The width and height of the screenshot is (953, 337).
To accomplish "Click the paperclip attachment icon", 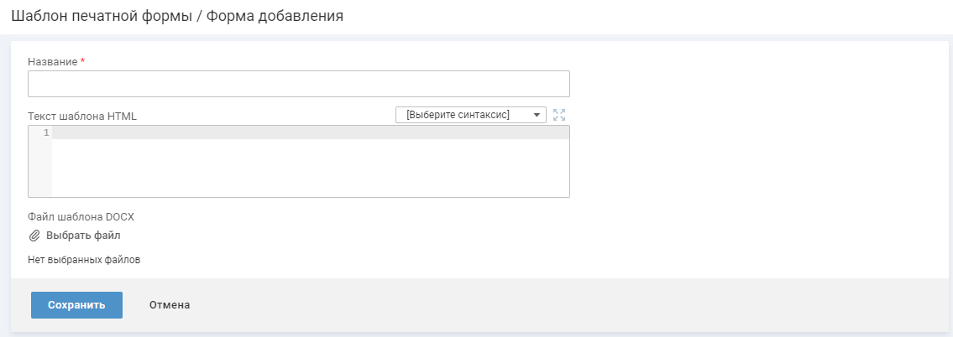I will click(x=34, y=236).
